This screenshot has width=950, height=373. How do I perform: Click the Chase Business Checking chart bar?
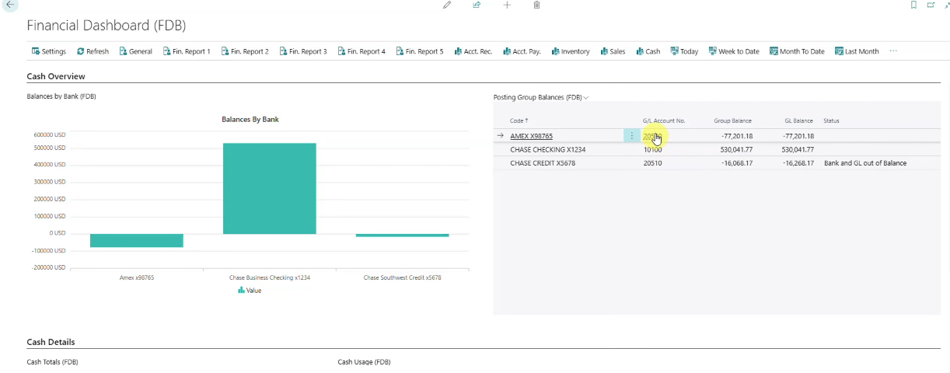[x=269, y=188]
